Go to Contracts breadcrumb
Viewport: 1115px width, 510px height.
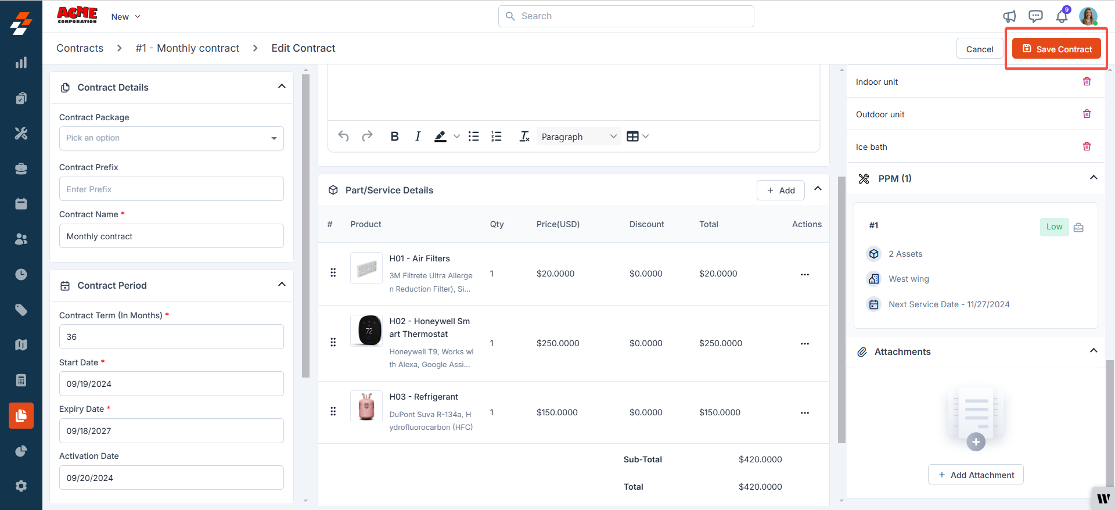tap(80, 48)
